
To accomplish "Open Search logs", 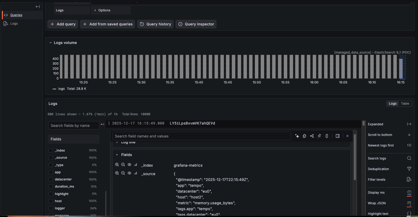I will (409, 158).
